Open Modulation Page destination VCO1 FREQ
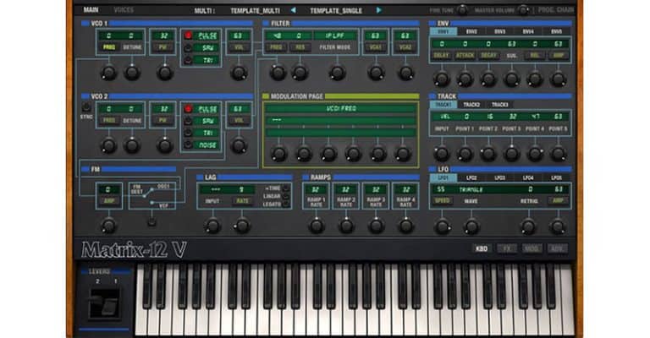Viewport: 650px width, 338px height. pos(341,109)
